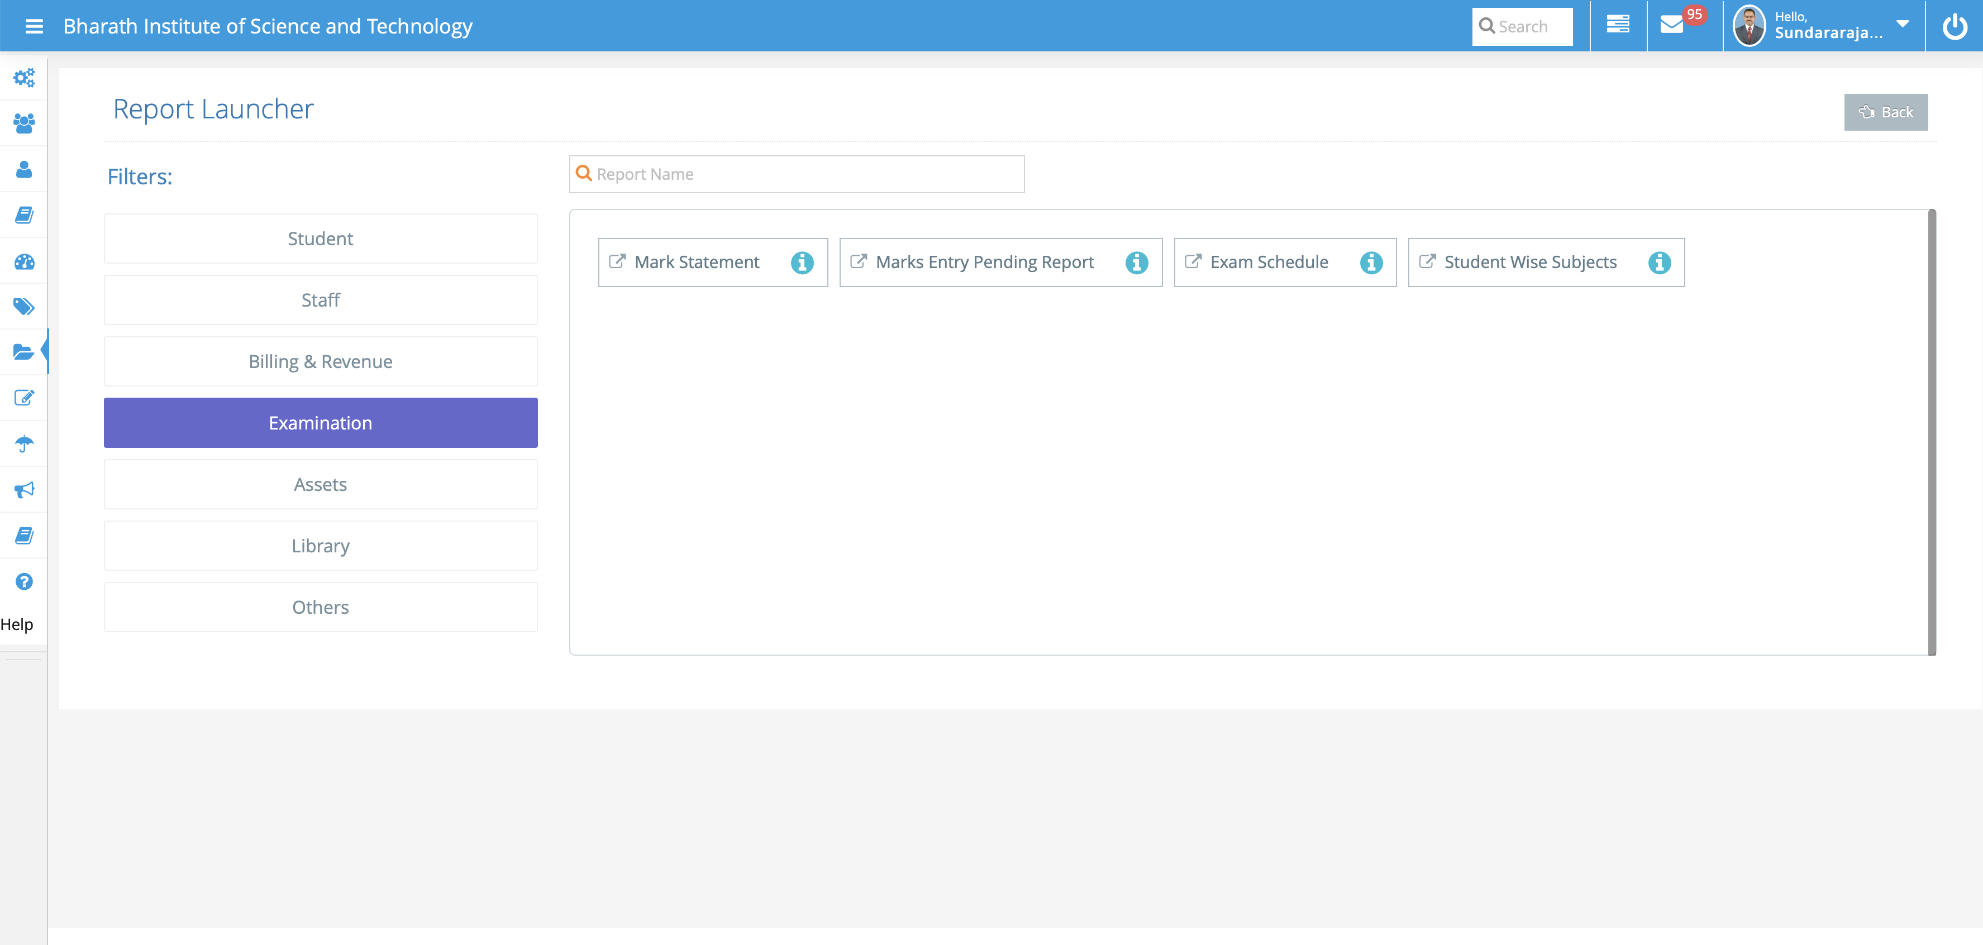This screenshot has width=1983, height=945.
Task: Select the Library filter
Action: [x=320, y=546]
